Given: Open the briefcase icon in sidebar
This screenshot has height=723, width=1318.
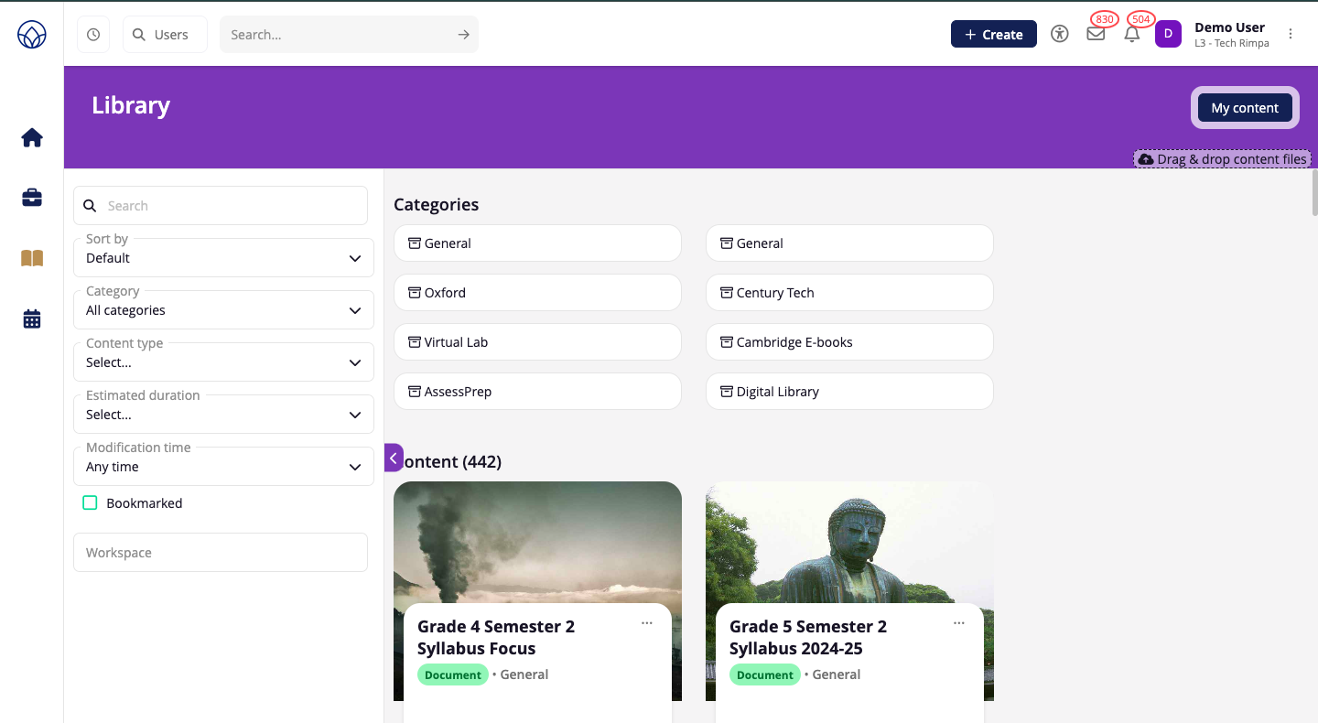Looking at the screenshot, I should coord(32,198).
